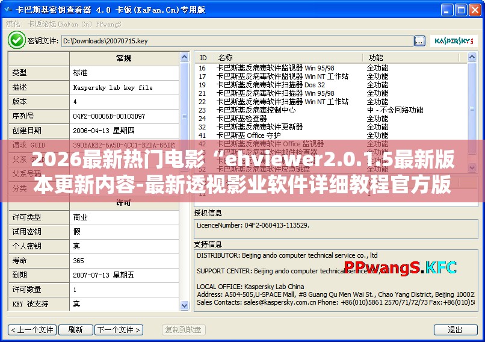The height and width of the screenshot is (342, 485).
Task: Click the LOCAL OFFICE Kaspersky Lab China line
Action: pyautogui.click(x=250, y=287)
